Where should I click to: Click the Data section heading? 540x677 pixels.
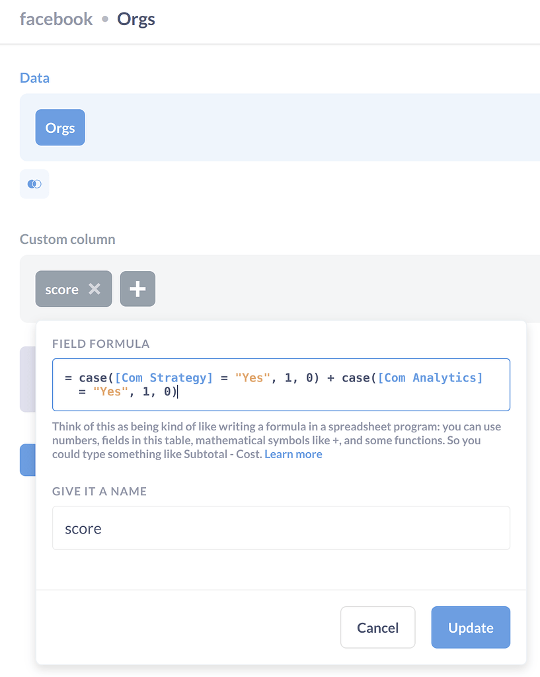[34, 78]
